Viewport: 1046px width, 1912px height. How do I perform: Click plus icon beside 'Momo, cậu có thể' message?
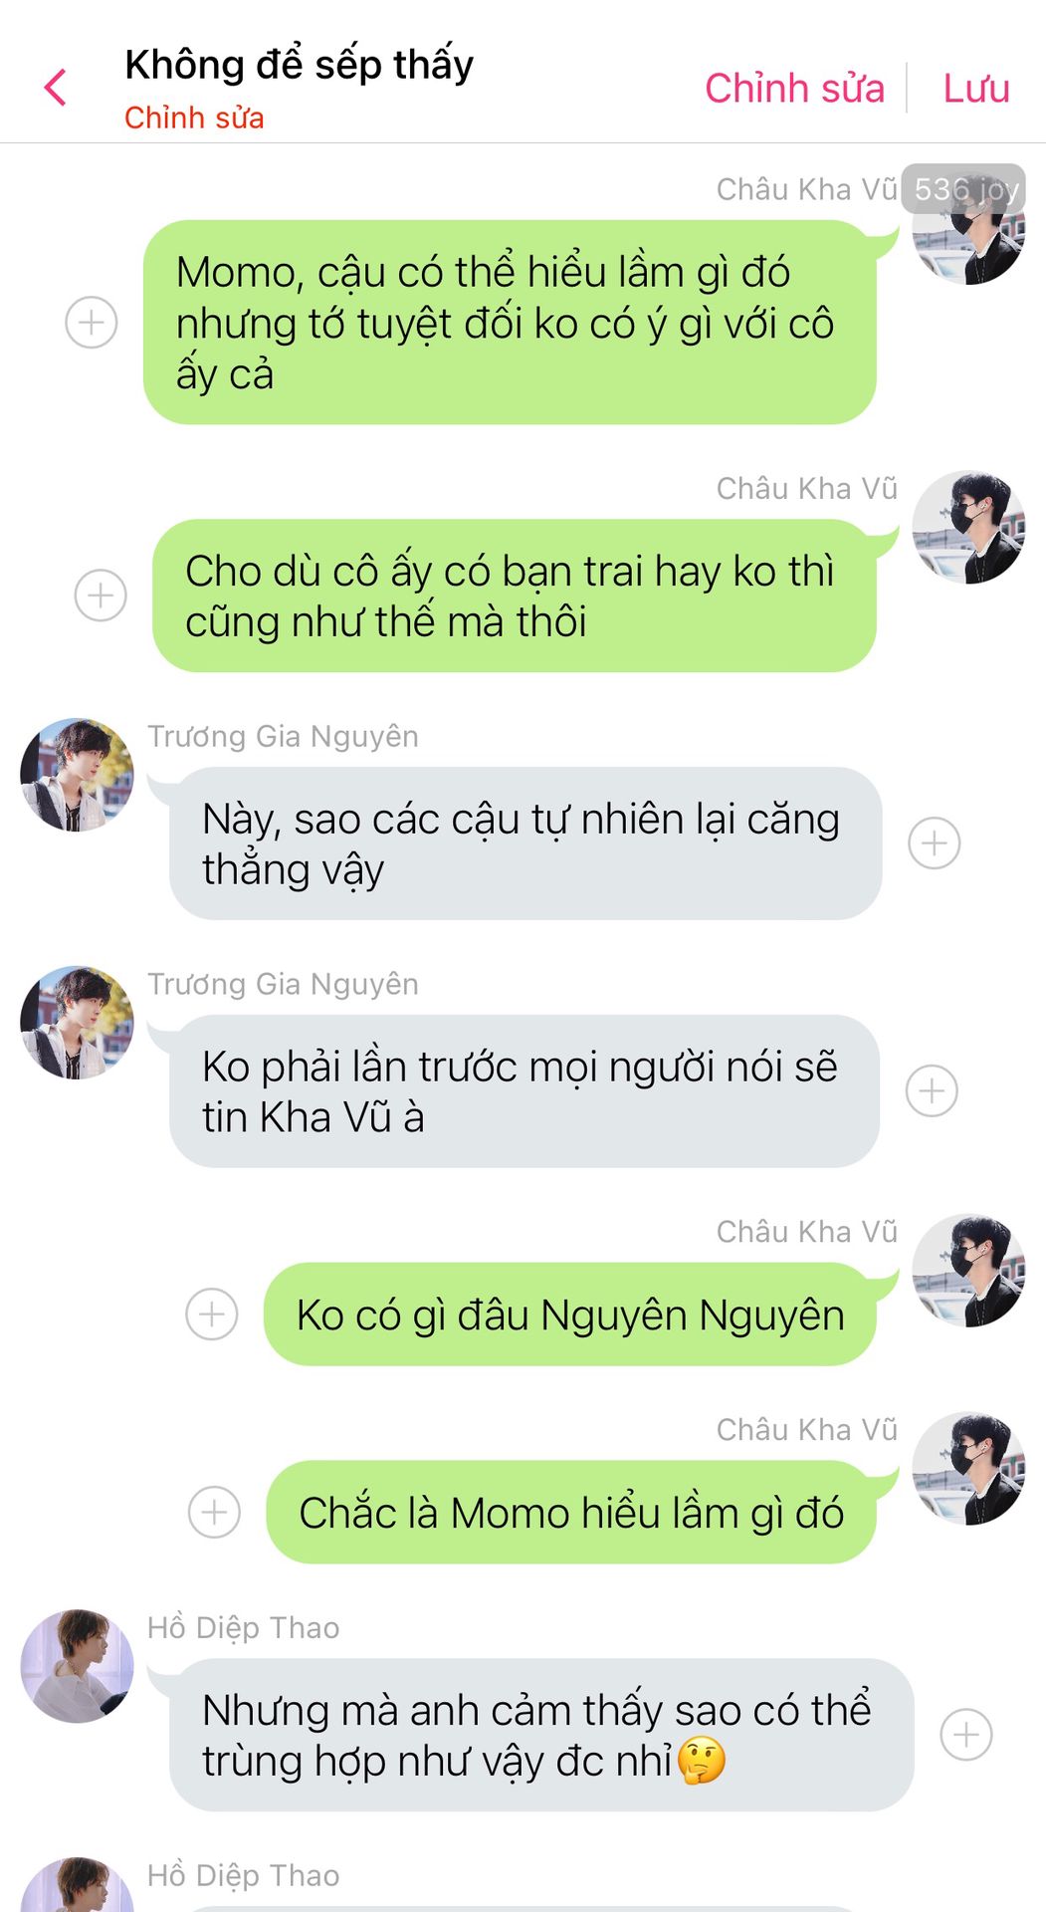pos(92,323)
